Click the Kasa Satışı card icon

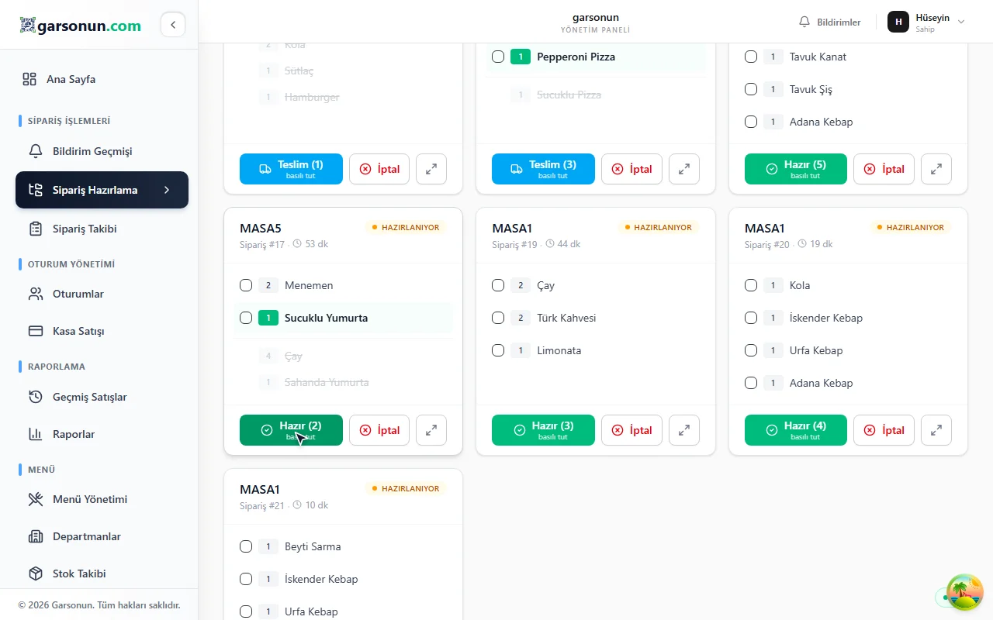point(36,331)
